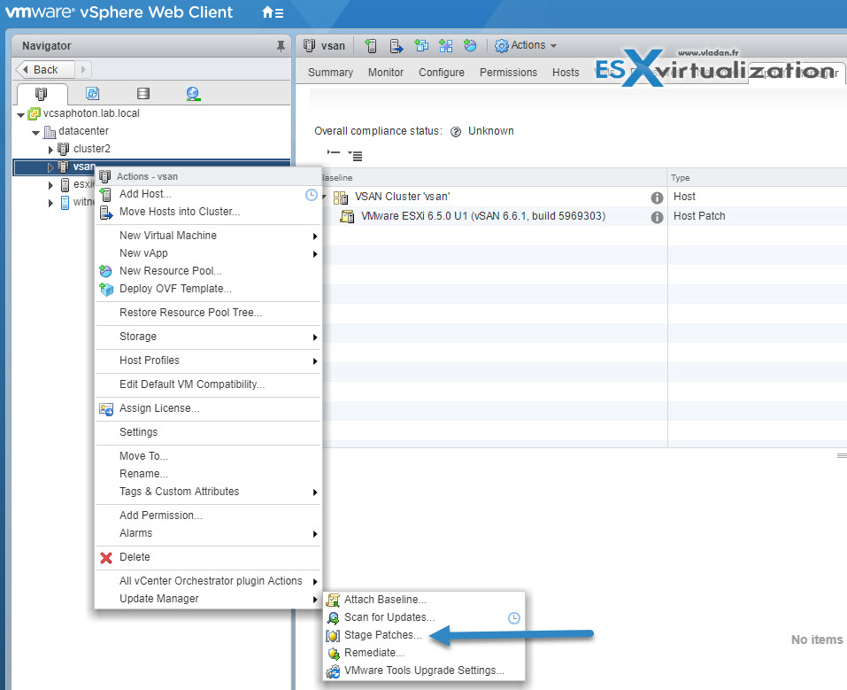Click the forward arrow beside Back
Screen dimensions: 847x690
(83, 70)
